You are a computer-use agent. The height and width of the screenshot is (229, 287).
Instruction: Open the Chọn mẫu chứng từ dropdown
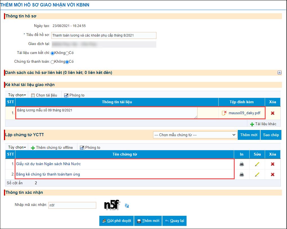coord(195,135)
